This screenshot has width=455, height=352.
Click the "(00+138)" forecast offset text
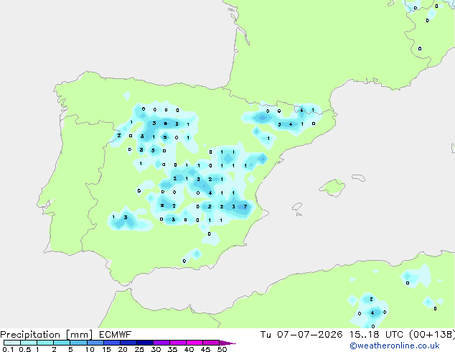tap(432, 335)
